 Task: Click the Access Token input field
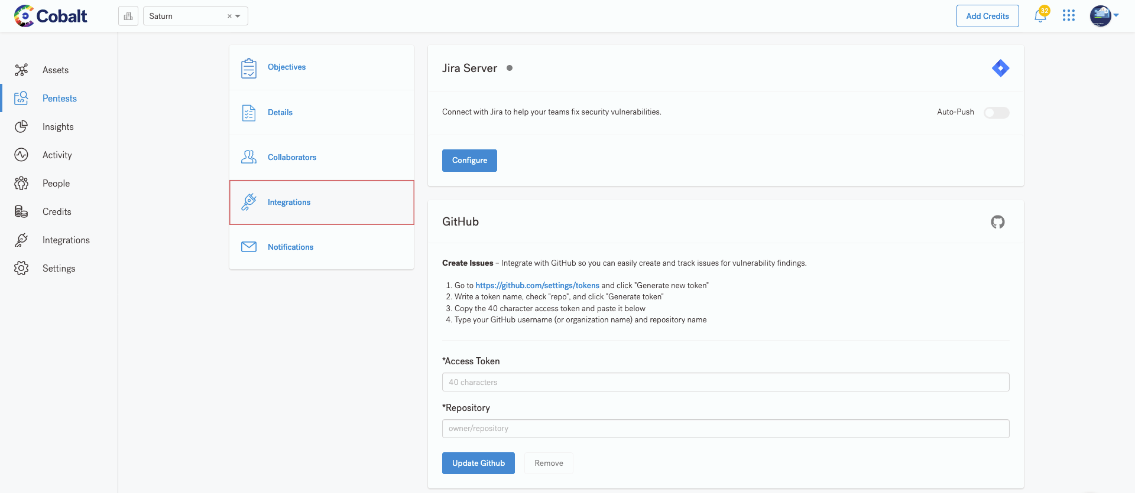point(725,383)
